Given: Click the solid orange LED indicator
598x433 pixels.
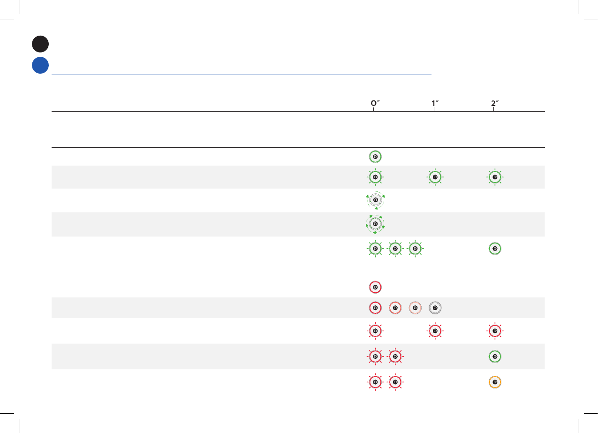Looking at the screenshot, I should coord(494,382).
